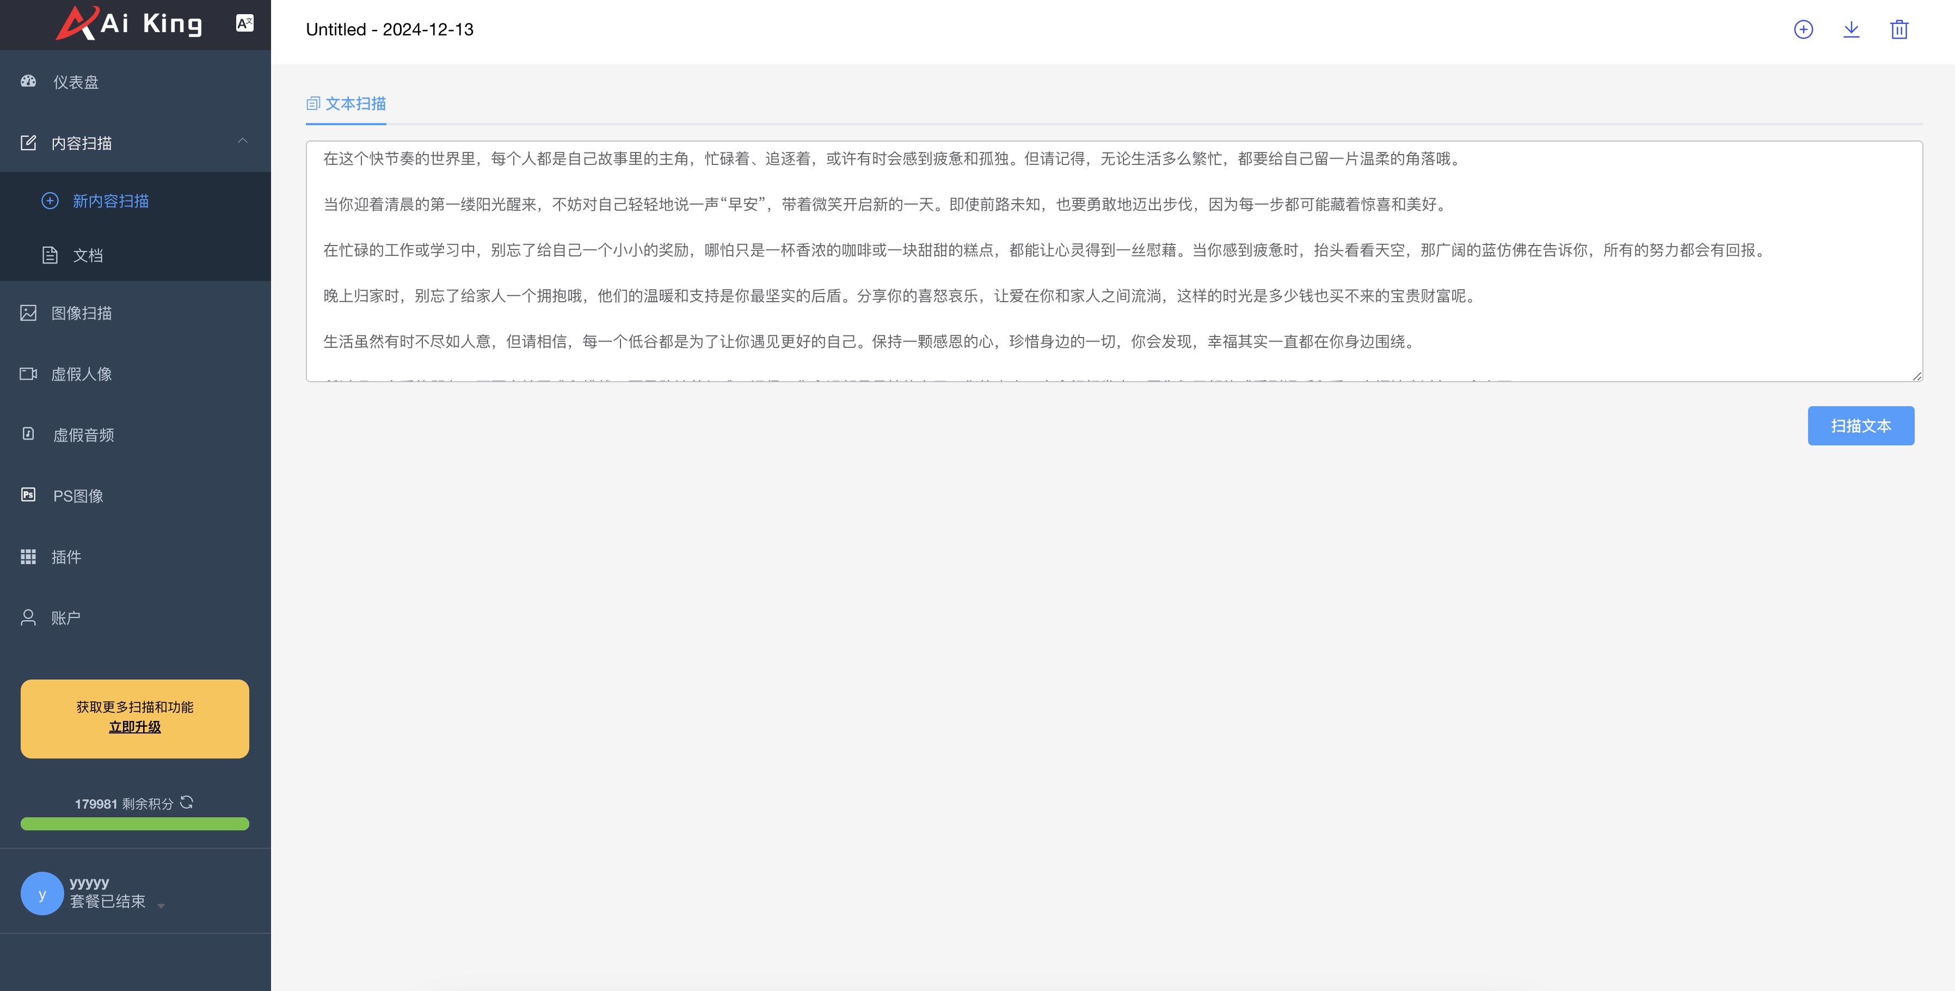Select 新内容扫描 submenu item
1955x991 pixels.
pos(110,201)
